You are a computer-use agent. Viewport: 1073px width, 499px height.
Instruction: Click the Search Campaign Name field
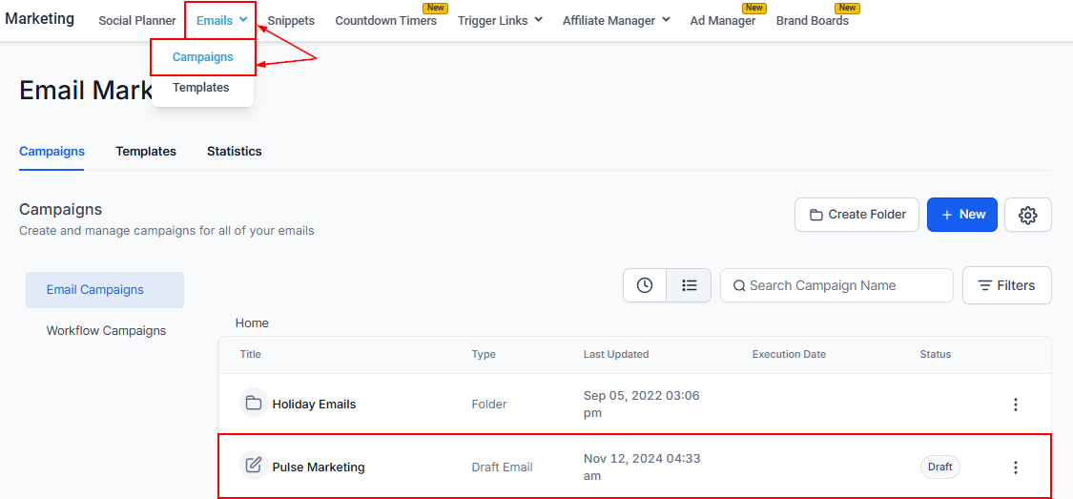click(844, 285)
